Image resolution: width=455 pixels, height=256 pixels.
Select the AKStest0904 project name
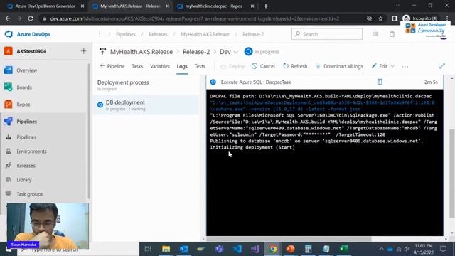tap(31, 51)
